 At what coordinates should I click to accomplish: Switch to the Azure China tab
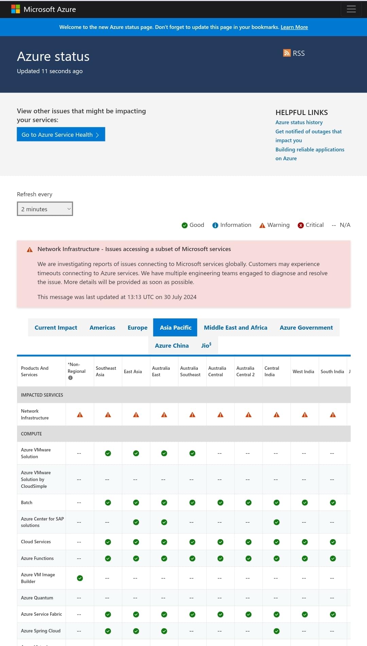pyautogui.click(x=172, y=346)
